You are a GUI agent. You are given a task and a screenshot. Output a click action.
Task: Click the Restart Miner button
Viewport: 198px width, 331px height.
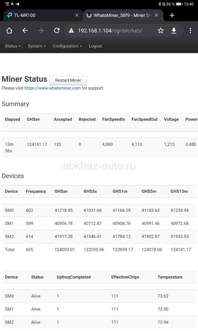pos(68,80)
